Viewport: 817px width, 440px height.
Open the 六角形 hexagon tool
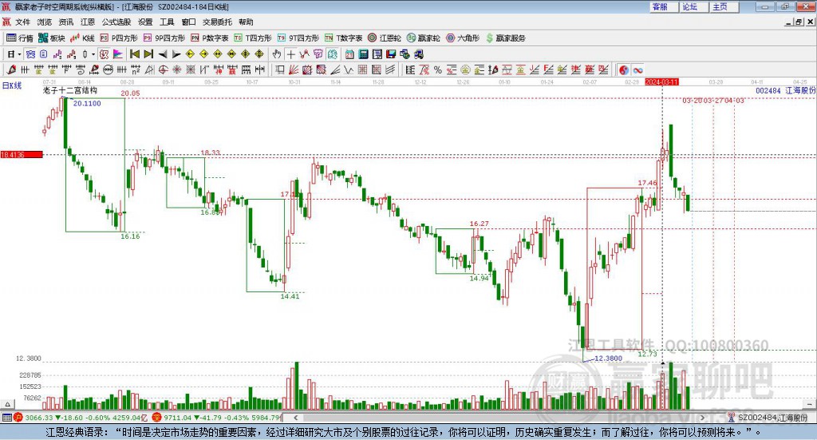[x=463, y=38]
